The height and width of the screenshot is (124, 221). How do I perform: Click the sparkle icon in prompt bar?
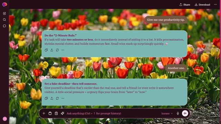tap(63, 113)
